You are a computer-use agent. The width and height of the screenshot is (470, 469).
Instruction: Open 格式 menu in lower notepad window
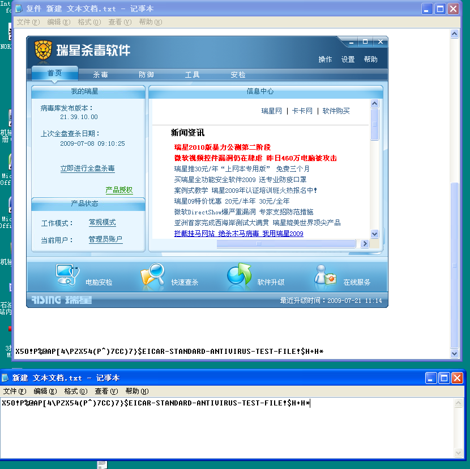(76, 391)
